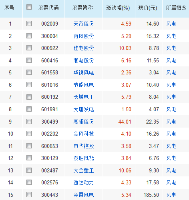Tick checkbox for stock 601558

point(29,72)
